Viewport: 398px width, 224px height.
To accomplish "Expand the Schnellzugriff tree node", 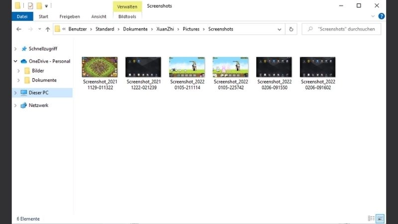I will point(15,49).
